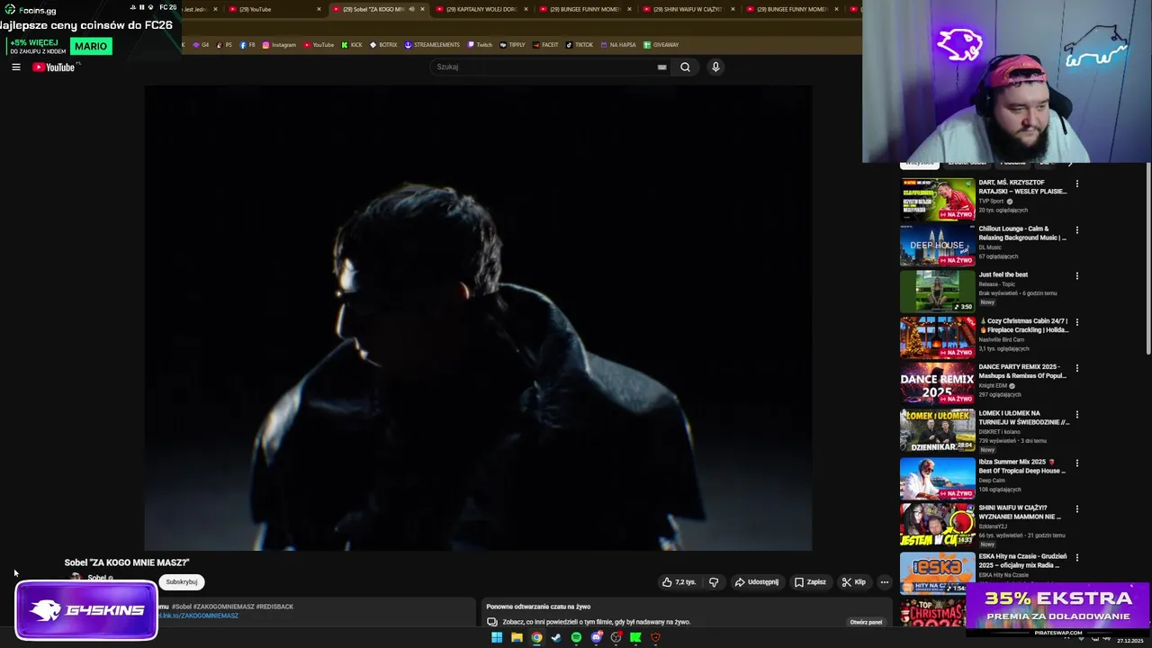Open the BOTRIX bookmark
This screenshot has width=1152, height=648.
point(383,44)
